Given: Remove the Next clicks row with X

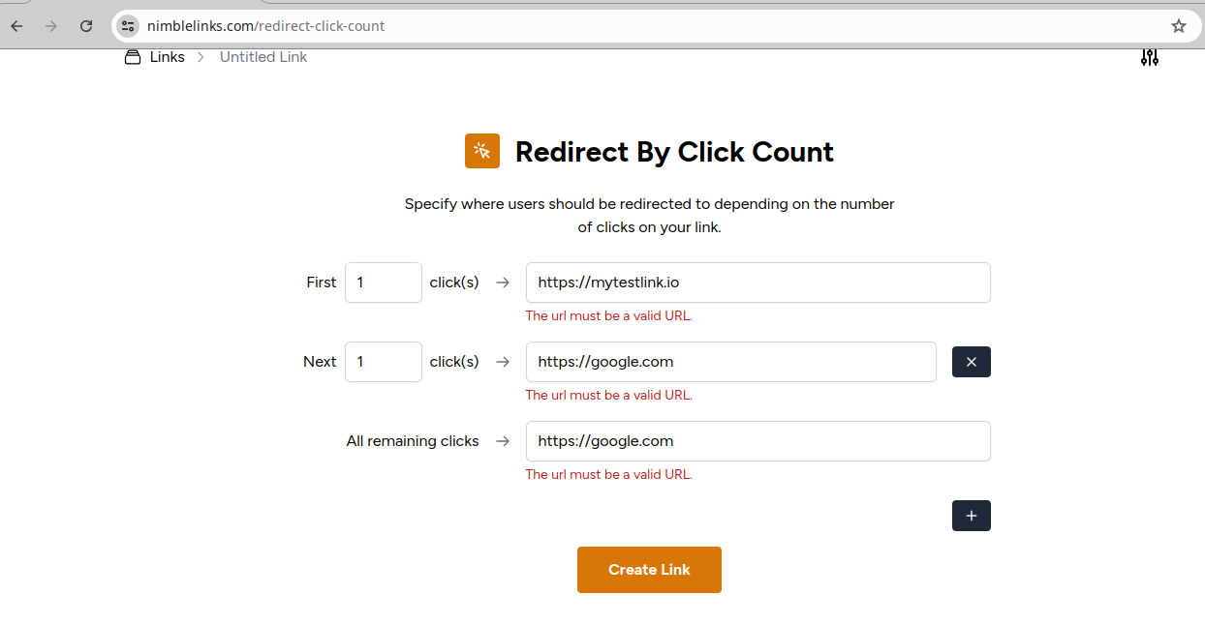Looking at the screenshot, I should [971, 362].
